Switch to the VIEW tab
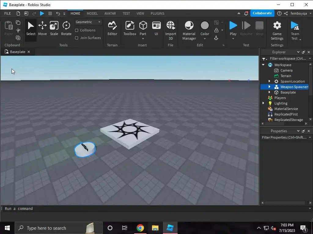313x234 pixels. [x=140, y=13]
